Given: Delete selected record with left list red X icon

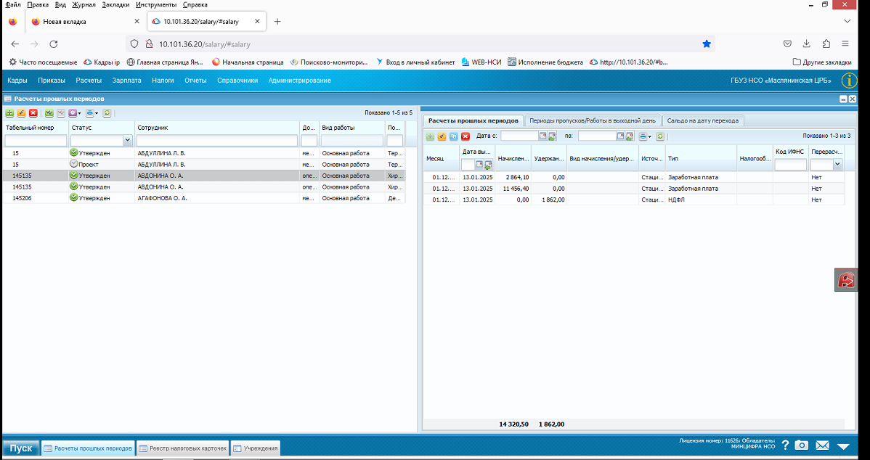Looking at the screenshot, I should point(33,113).
